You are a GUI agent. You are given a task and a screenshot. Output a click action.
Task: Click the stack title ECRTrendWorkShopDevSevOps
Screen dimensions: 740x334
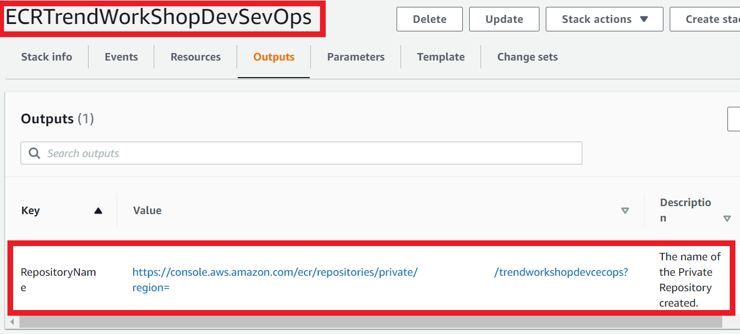coord(159,18)
